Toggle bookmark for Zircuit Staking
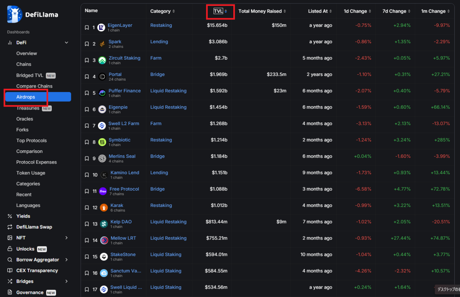 point(87,61)
